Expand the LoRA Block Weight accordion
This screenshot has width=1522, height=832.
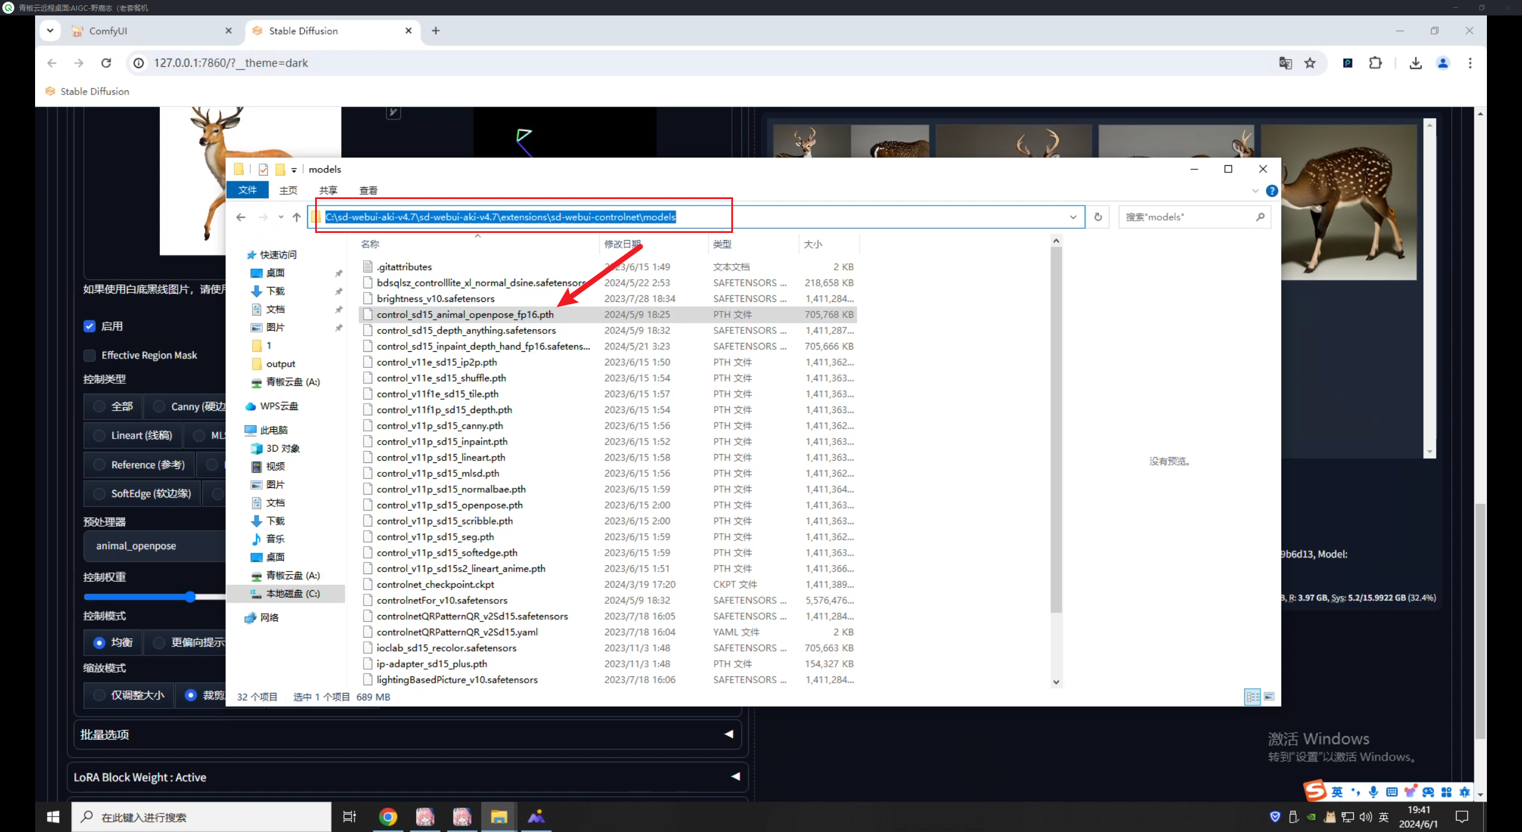[408, 777]
